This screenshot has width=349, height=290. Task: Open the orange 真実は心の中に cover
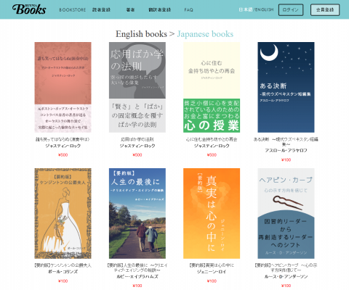tap(212, 213)
